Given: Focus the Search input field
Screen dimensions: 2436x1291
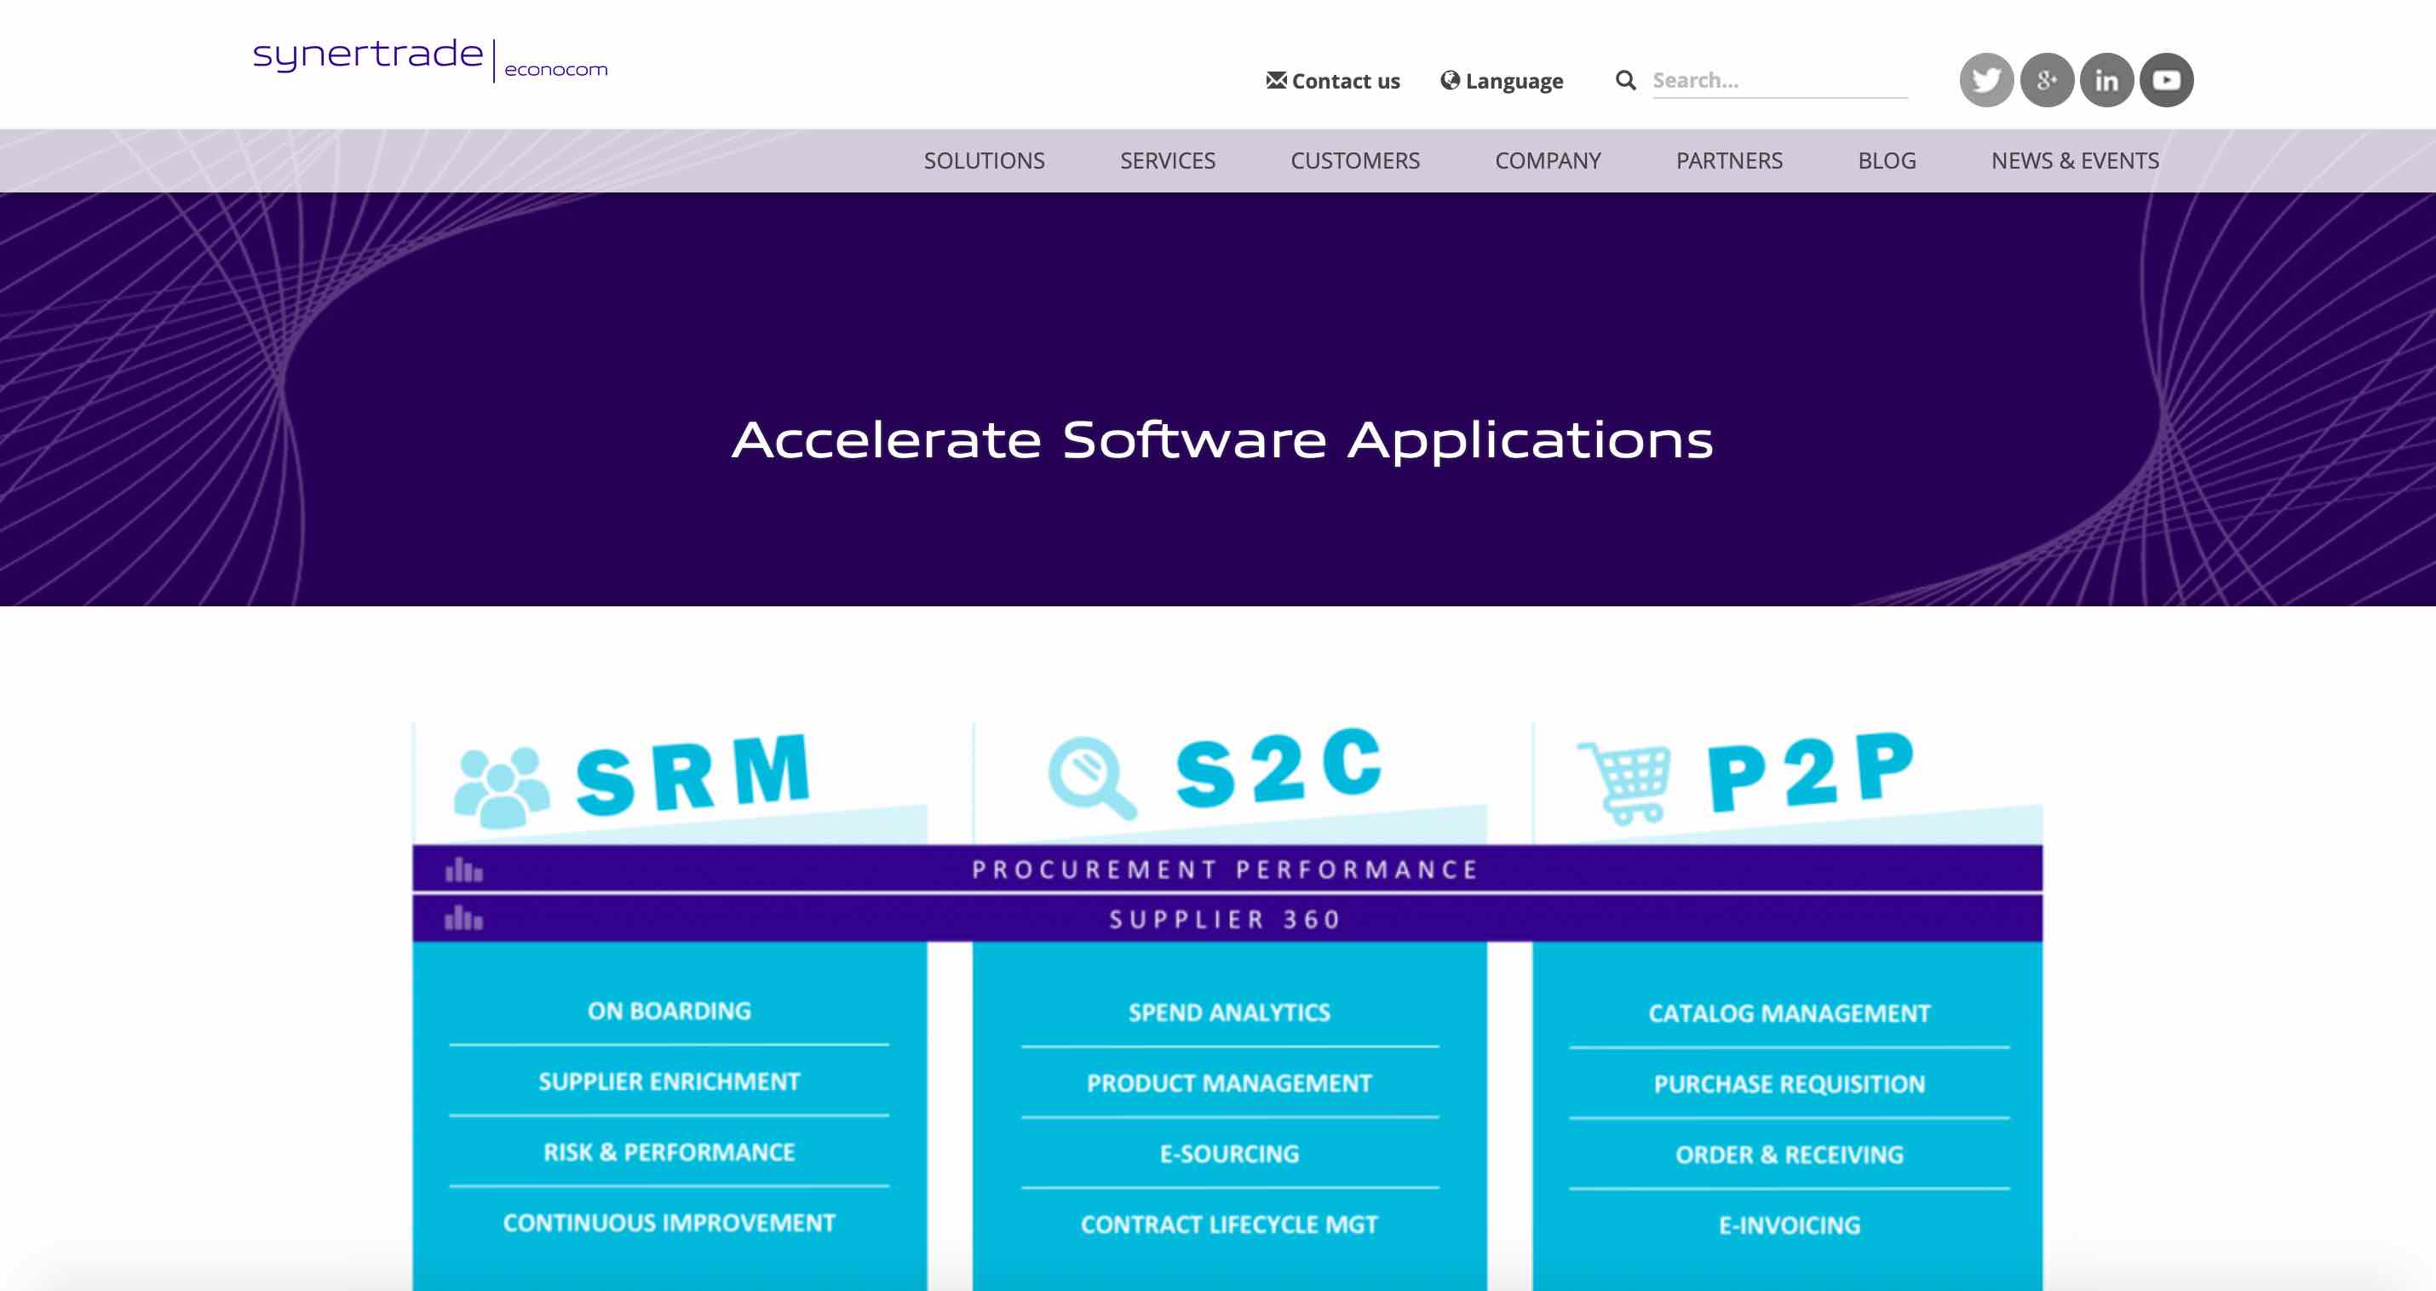Looking at the screenshot, I should click(1779, 80).
